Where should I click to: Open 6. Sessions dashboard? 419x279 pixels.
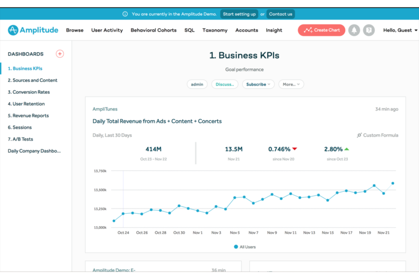tap(20, 127)
